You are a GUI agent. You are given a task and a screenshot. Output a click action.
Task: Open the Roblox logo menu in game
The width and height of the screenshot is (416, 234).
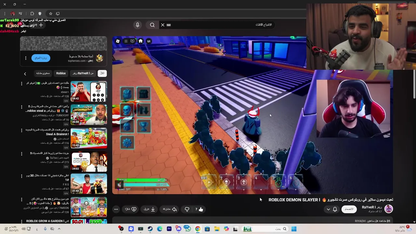tap(118, 41)
